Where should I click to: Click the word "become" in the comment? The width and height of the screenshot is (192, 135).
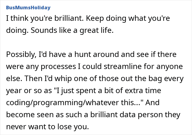tap(21, 115)
